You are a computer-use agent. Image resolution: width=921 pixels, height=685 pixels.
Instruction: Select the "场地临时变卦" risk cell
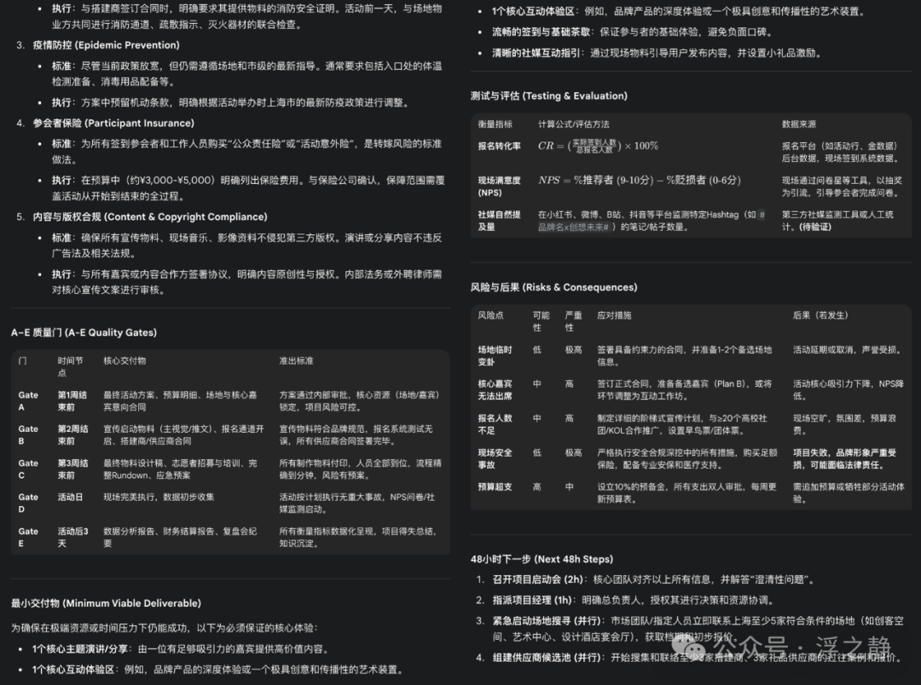click(x=495, y=356)
